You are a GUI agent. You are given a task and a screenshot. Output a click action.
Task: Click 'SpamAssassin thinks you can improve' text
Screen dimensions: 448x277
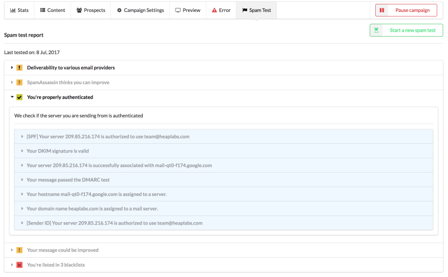[68, 82]
